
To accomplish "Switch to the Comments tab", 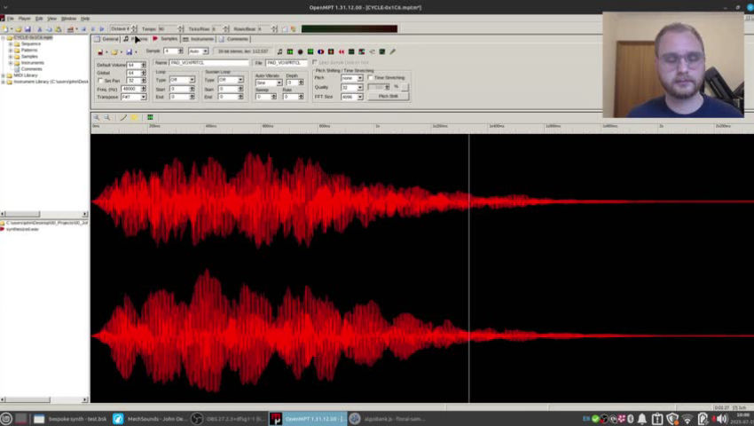I will point(235,39).
